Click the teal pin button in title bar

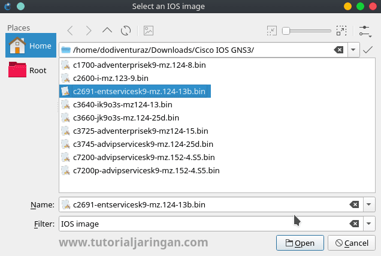20,7
